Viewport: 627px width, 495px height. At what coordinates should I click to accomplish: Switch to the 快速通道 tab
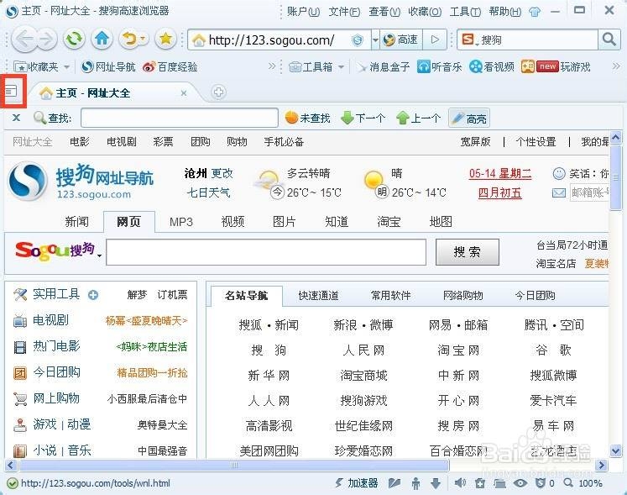[318, 296]
